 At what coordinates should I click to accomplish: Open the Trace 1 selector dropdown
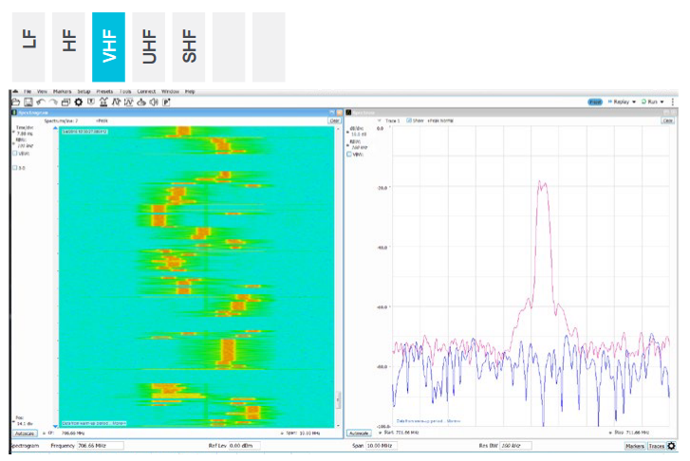tap(381, 121)
